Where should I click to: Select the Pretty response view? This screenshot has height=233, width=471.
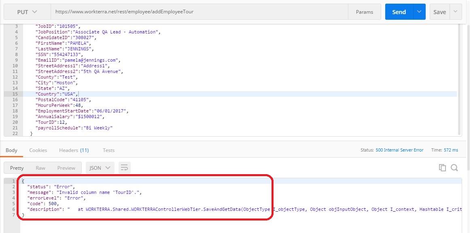17,168
